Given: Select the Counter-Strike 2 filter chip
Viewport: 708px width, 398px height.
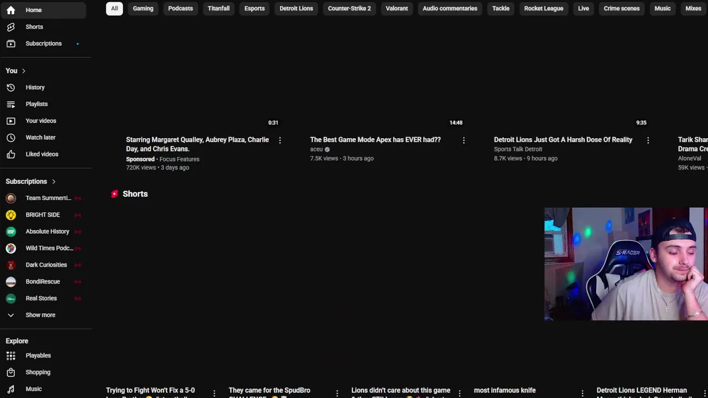Looking at the screenshot, I should coord(350,8).
